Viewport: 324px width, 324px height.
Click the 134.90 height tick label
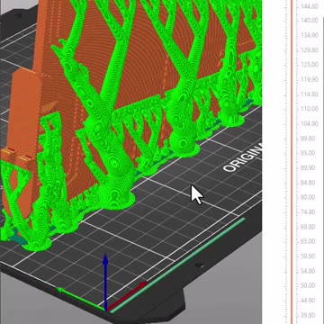point(310,35)
